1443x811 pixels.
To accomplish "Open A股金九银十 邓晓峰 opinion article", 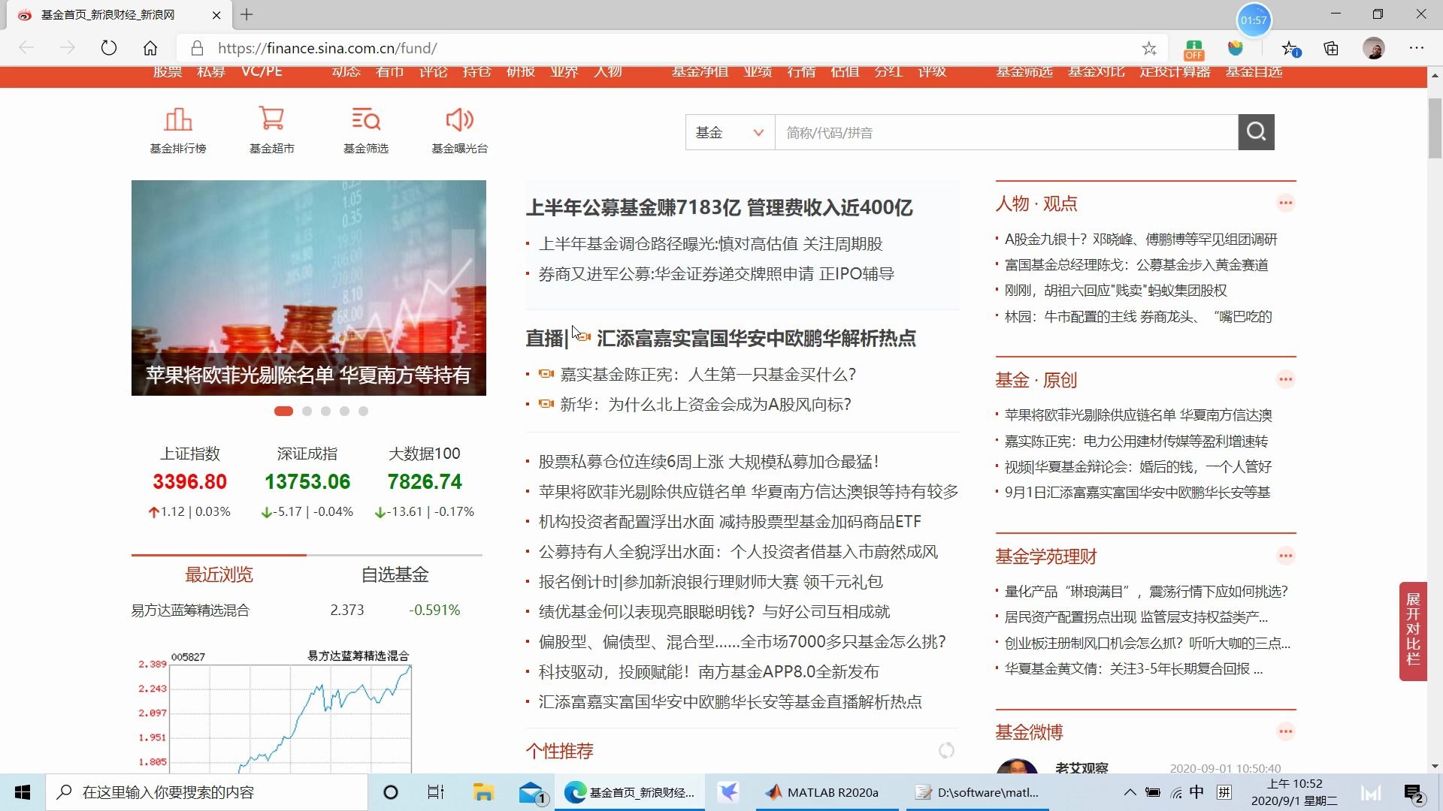I will 1141,239.
